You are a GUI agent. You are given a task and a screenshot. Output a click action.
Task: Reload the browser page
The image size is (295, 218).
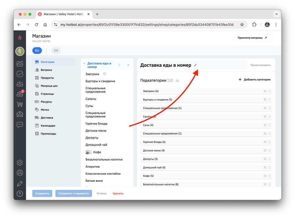(x=37, y=25)
